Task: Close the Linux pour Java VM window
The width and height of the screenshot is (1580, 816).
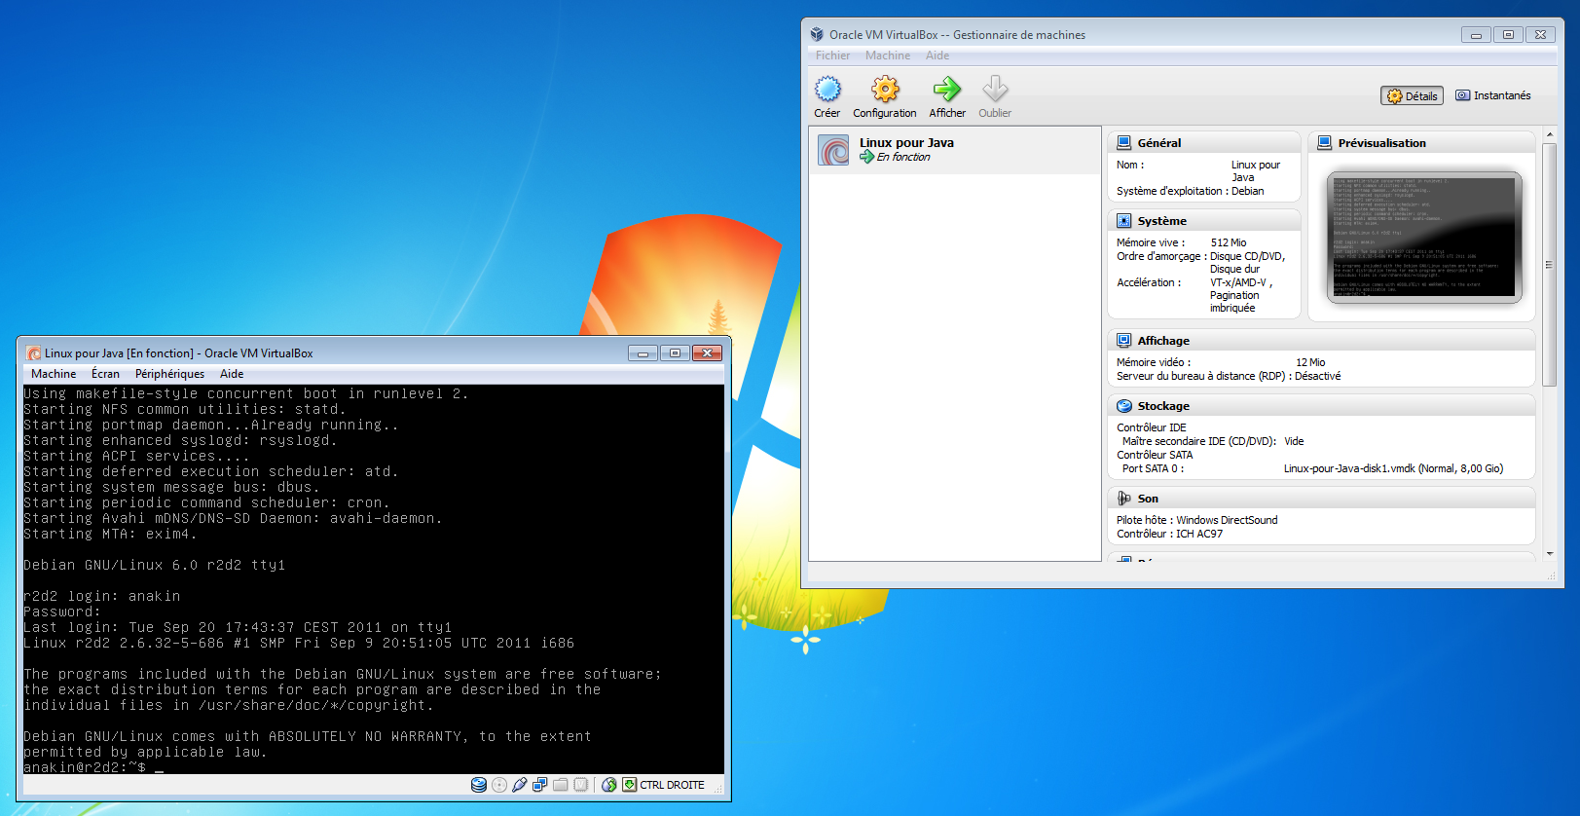Action: (708, 352)
